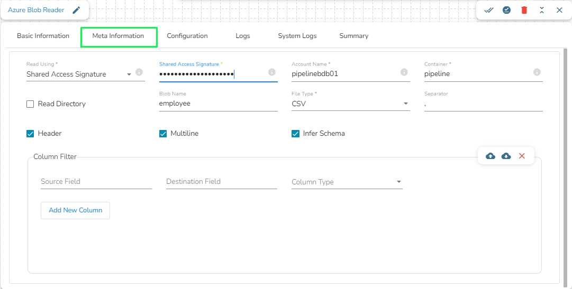The image size is (572, 289).
Task: Enable the Read Directory checkbox
Action: coord(30,104)
